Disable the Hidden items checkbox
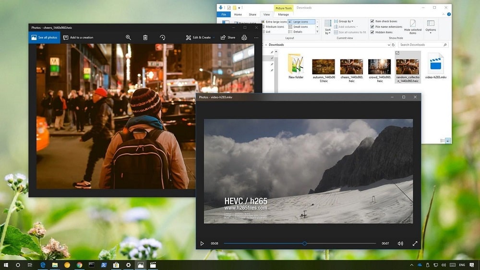The image size is (480, 270). 372,32
